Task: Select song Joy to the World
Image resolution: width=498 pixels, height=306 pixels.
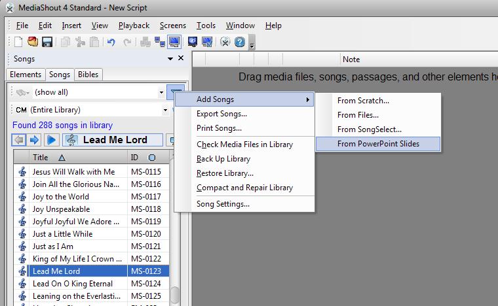Action: pos(92,197)
